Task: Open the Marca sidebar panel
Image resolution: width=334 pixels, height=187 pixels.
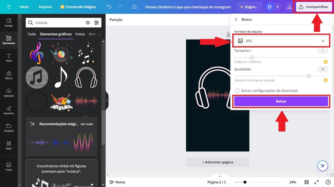Action: tap(9, 75)
